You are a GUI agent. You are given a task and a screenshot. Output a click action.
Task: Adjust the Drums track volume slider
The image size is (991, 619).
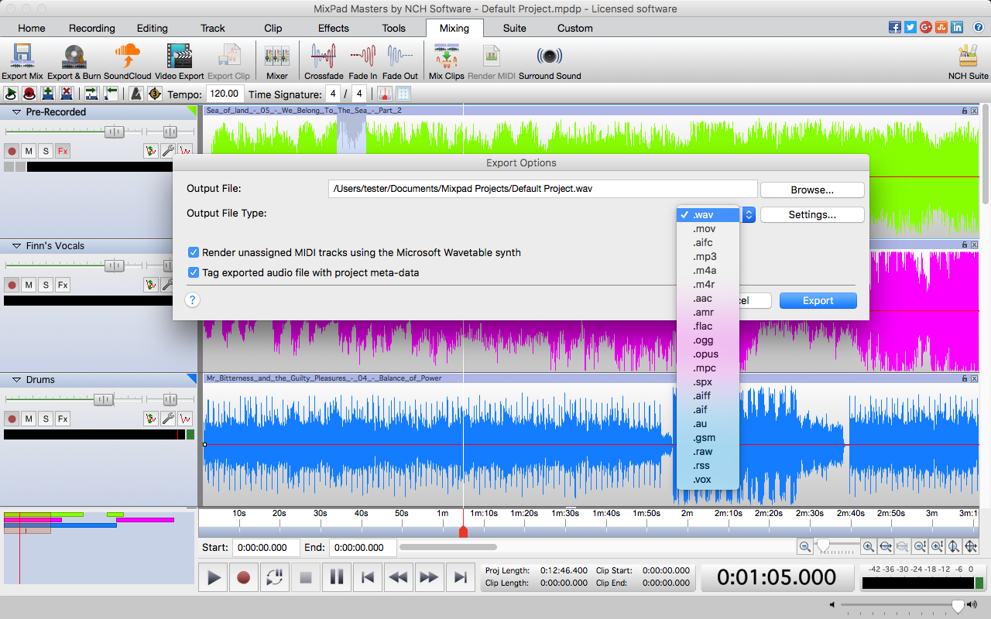pos(103,399)
